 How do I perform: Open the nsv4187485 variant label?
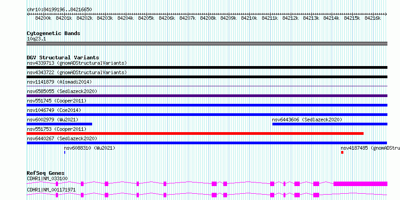point(370,148)
